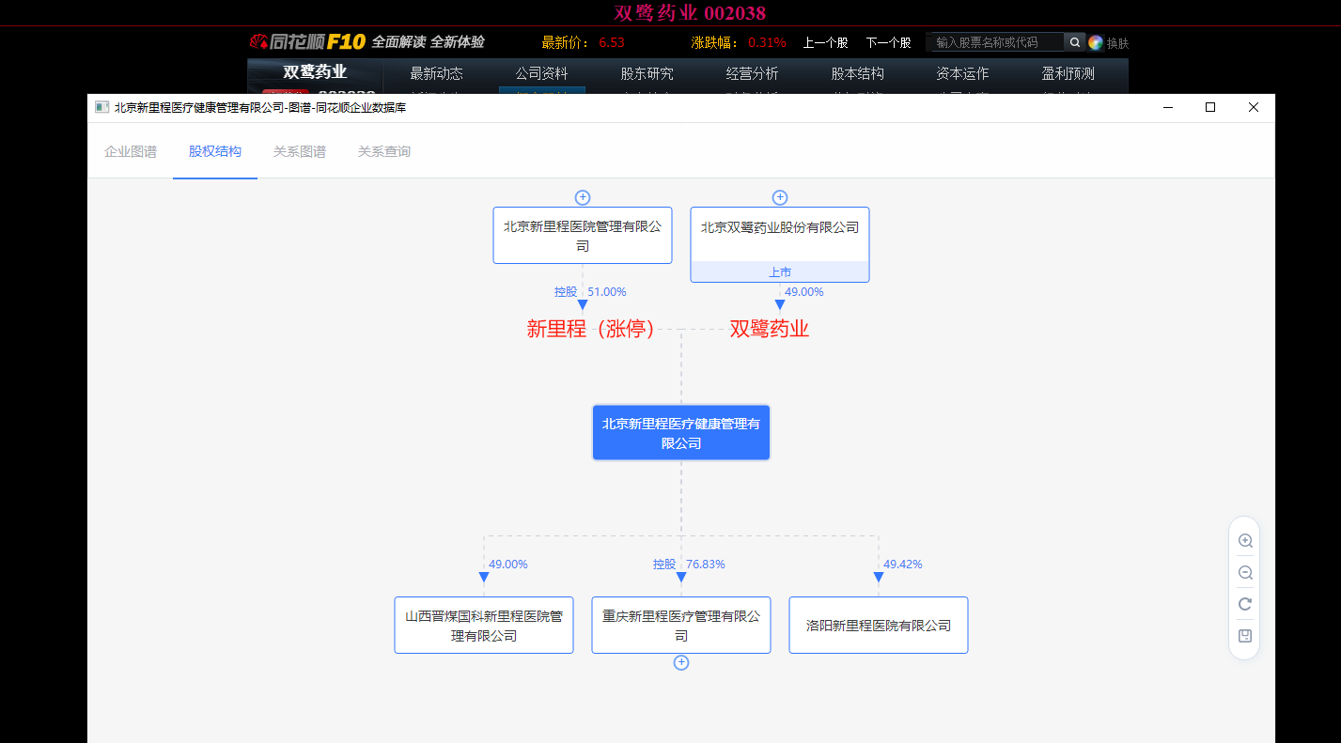Click the search magnifier in stock search box
The width and height of the screenshot is (1341, 743).
pyautogui.click(x=1074, y=42)
